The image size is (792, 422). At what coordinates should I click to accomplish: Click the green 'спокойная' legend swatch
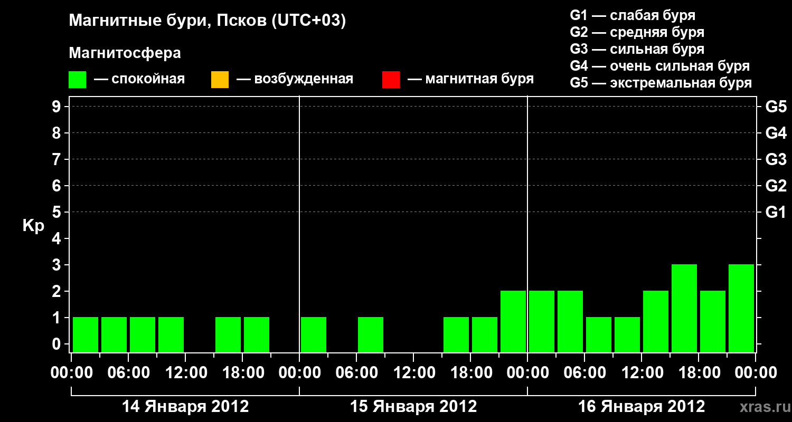click(x=77, y=80)
